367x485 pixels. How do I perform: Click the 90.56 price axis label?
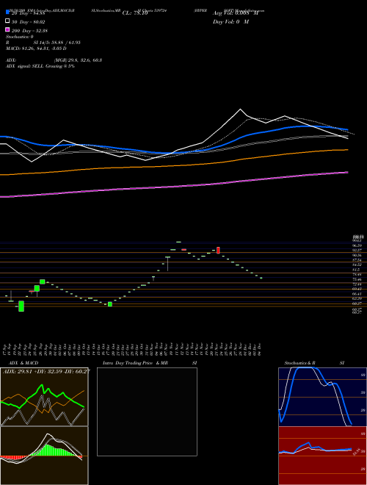(x=357, y=255)
